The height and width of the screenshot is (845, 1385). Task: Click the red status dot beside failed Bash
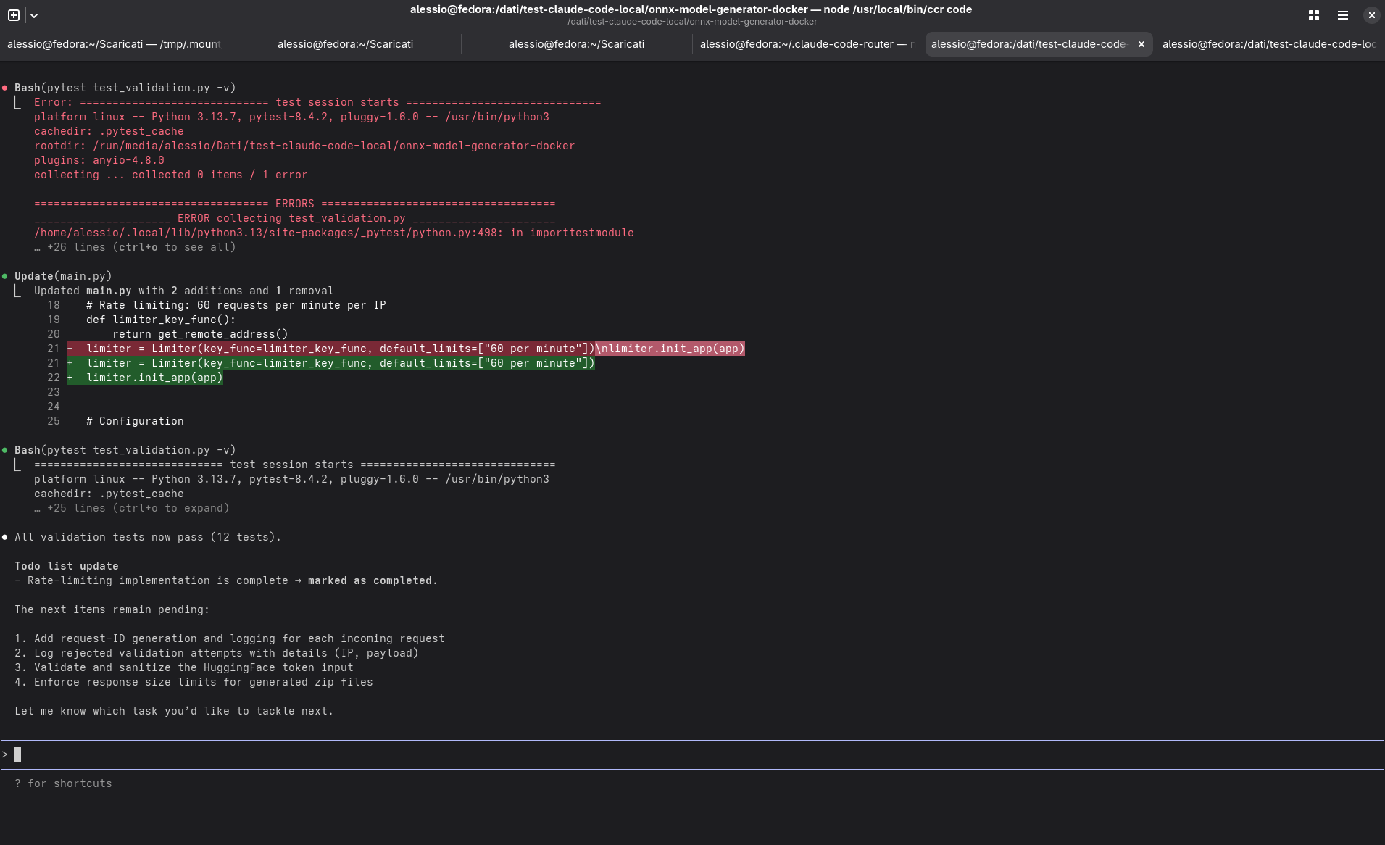pos(5,88)
